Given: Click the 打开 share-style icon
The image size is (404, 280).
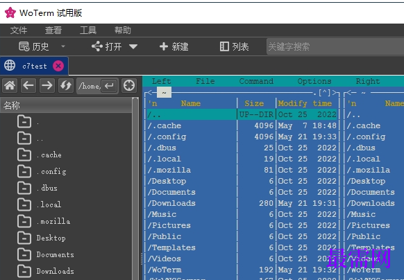Looking at the screenshot, I should pyautogui.click(x=97, y=46).
